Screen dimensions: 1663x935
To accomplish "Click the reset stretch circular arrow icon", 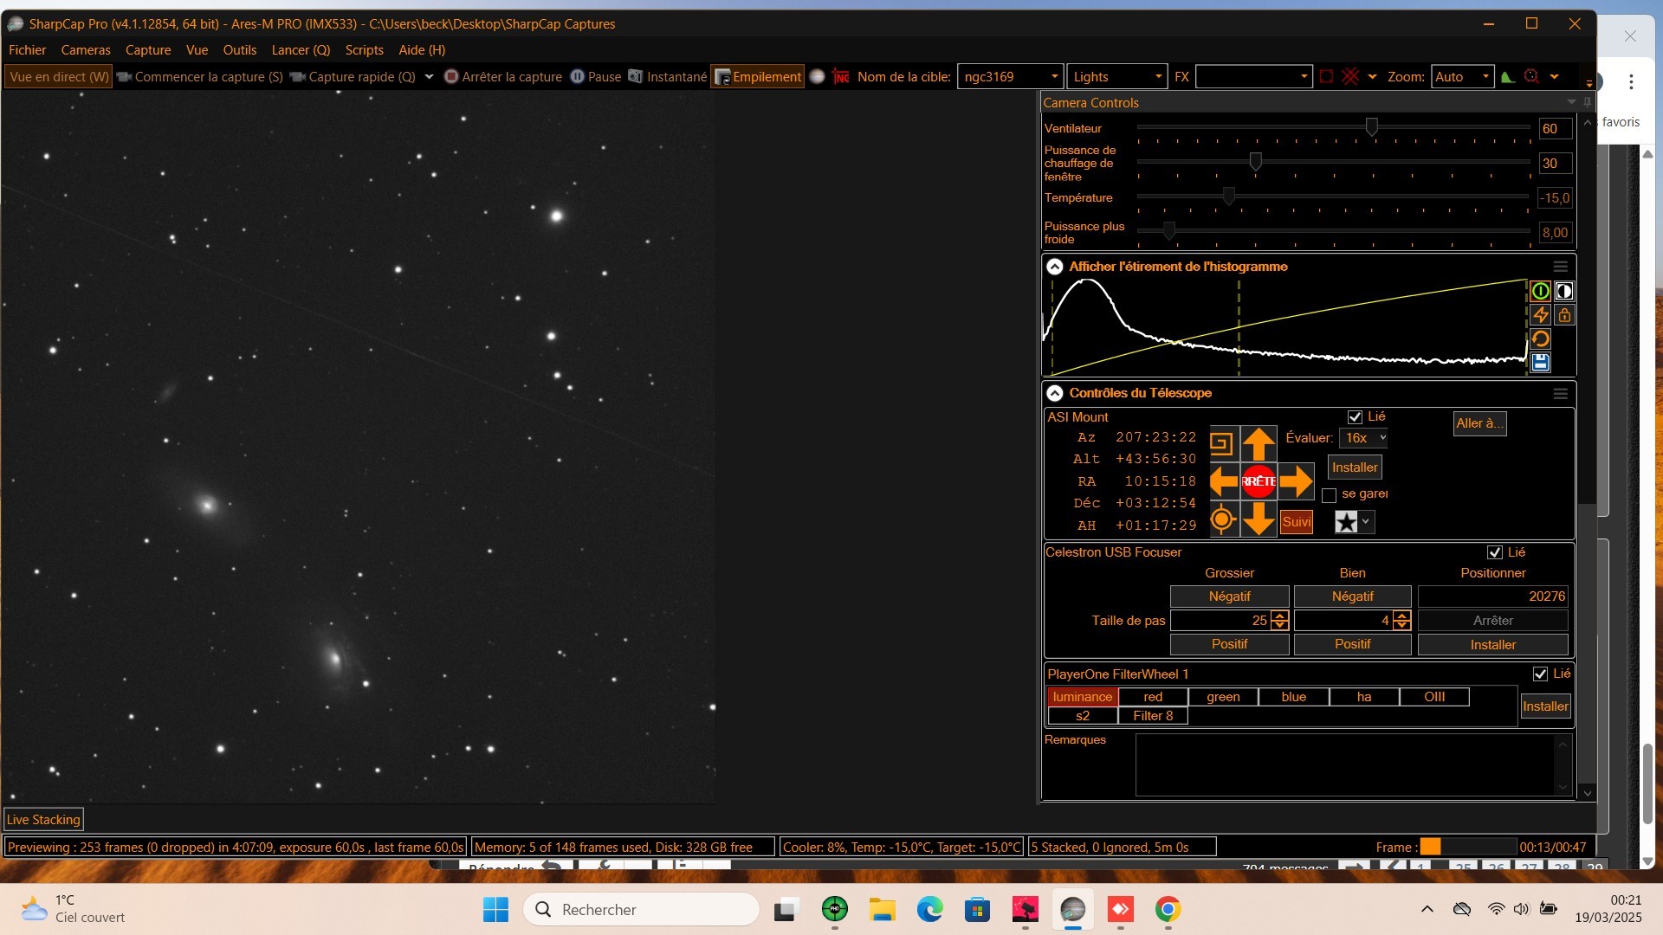I will click(x=1540, y=339).
